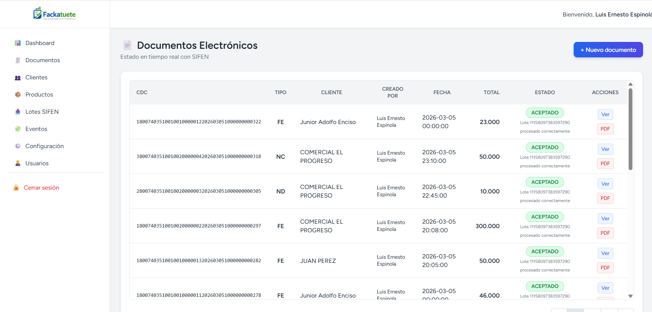
Task: Click the Cerrar sesión lock icon
Action: (x=16, y=188)
